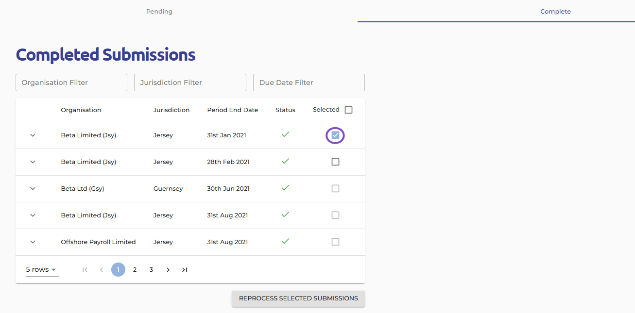This screenshot has width=635, height=313.
Task: Go to previous page arrow
Action: click(102, 270)
